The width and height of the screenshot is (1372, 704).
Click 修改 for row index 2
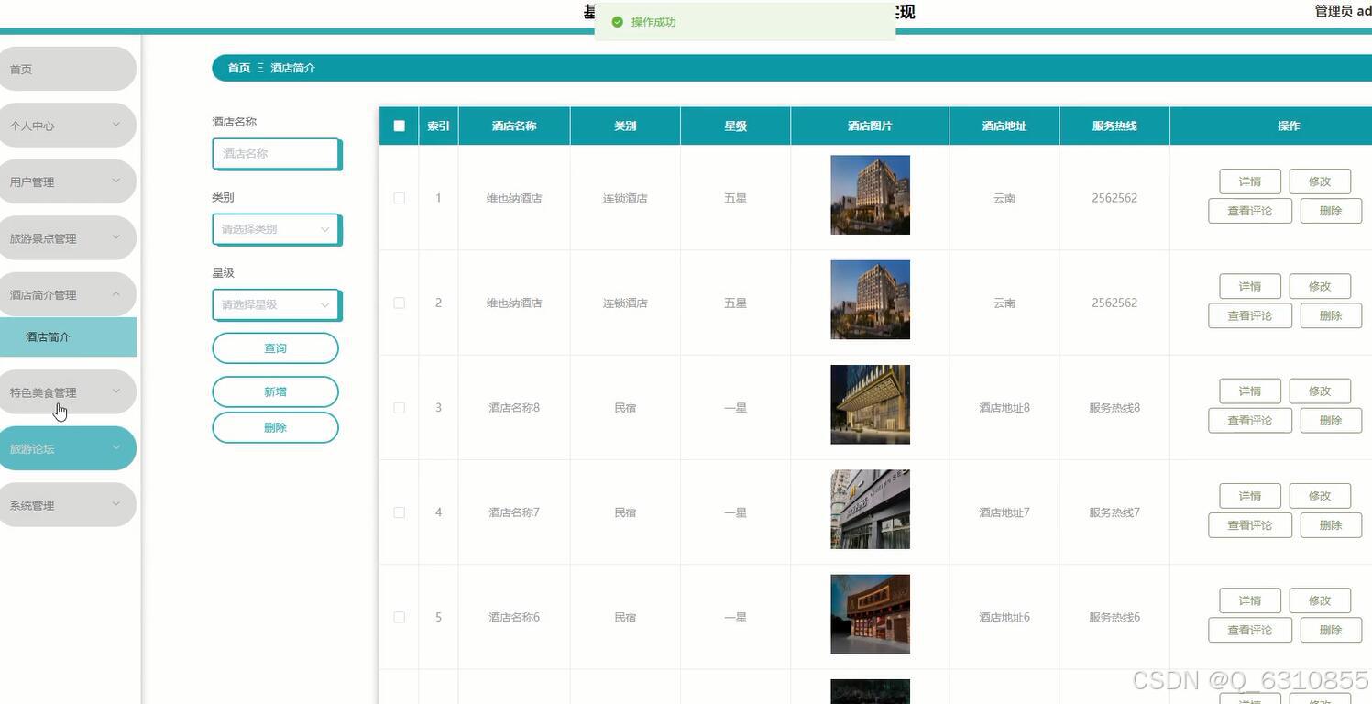1320,286
